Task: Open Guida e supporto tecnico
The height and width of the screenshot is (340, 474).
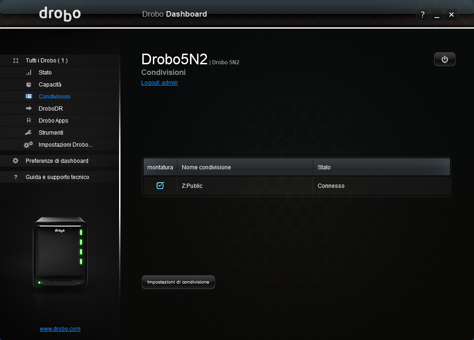Action: tap(57, 177)
